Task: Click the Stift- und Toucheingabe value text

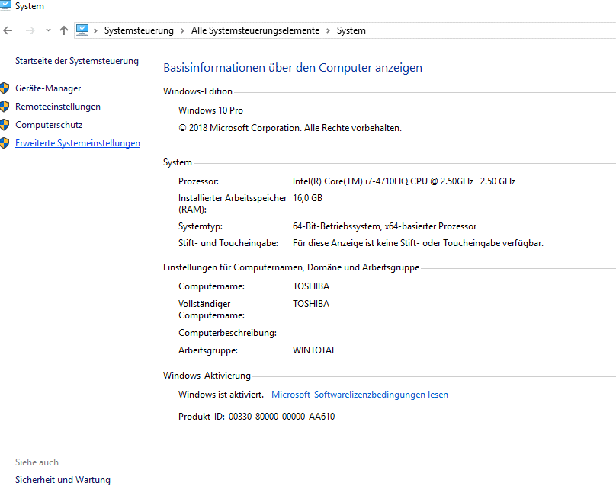Action: click(418, 243)
